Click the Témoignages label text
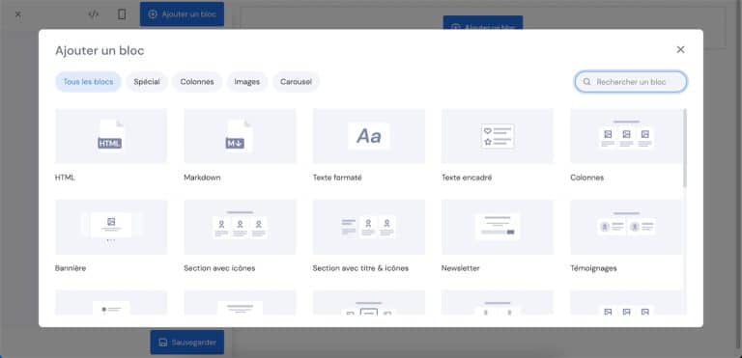742x358 pixels. [593, 268]
